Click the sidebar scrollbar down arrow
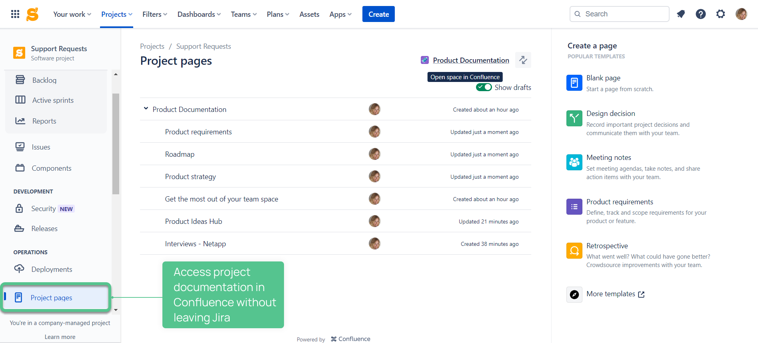The height and width of the screenshot is (343, 758). coord(116,310)
